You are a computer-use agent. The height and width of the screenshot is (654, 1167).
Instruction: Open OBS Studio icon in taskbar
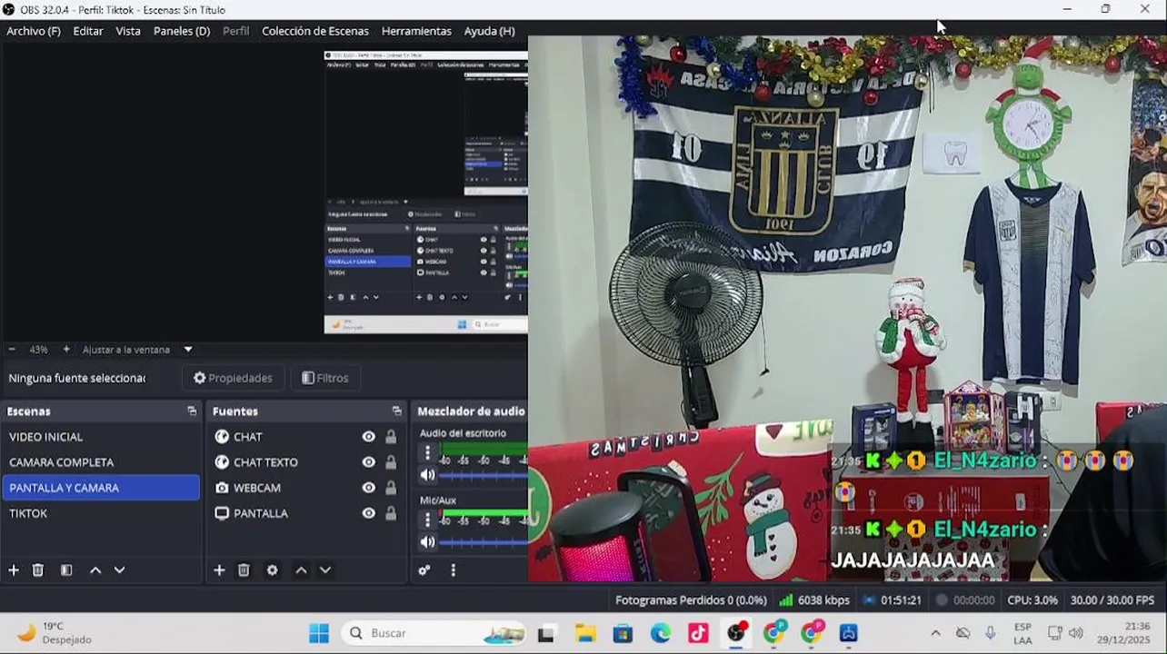point(736,633)
